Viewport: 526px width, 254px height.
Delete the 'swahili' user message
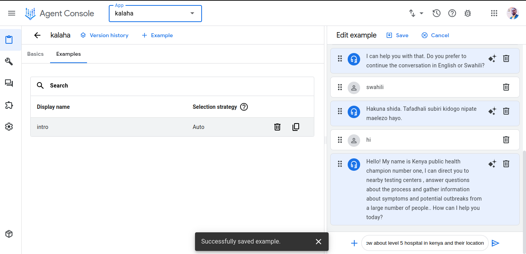click(x=506, y=87)
